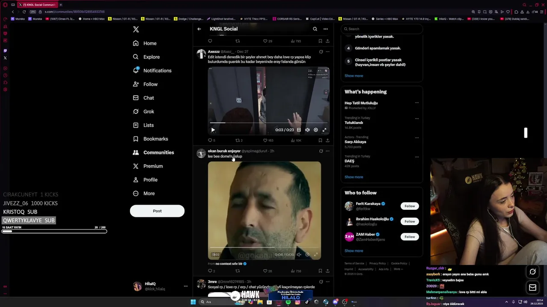
Task: Mute the Axezzz video sound
Action: pyautogui.click(x=307, y=130)
